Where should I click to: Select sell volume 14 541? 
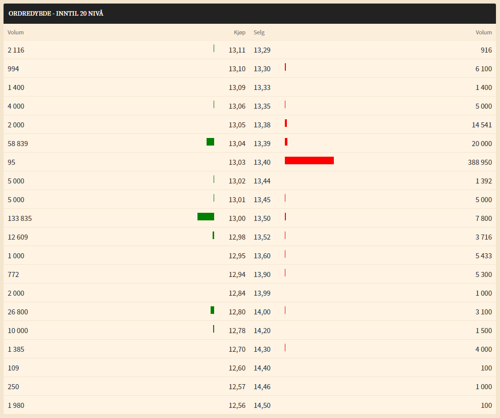482,125
